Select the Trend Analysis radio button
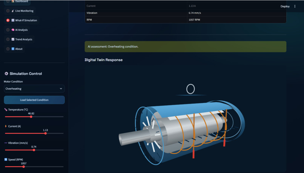304x173 pixels. coord(8,39)
